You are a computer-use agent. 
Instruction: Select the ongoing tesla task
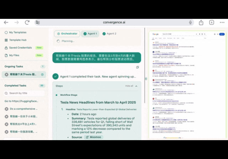(x=24, y=74)
